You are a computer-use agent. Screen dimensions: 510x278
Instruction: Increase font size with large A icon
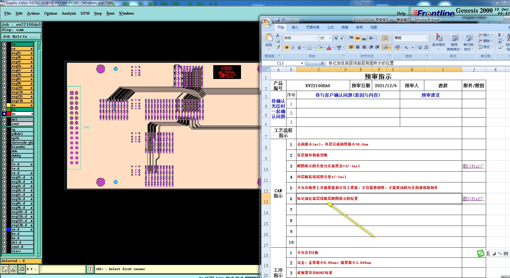point(336,38)
